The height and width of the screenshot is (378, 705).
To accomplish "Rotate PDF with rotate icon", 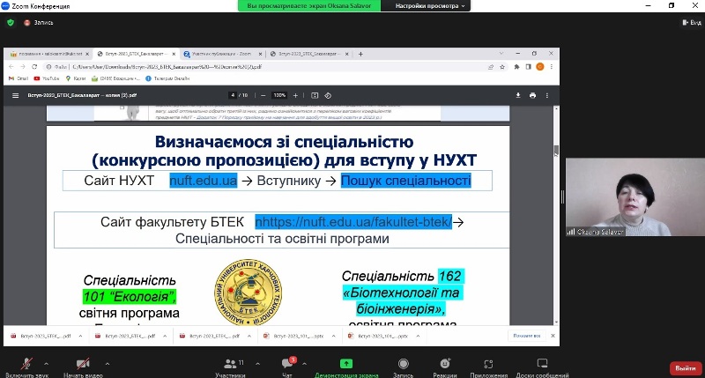I will coord(328,95).
